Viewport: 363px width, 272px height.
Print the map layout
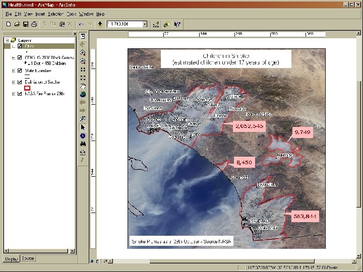pyautogui.click(x=34, y=24)
